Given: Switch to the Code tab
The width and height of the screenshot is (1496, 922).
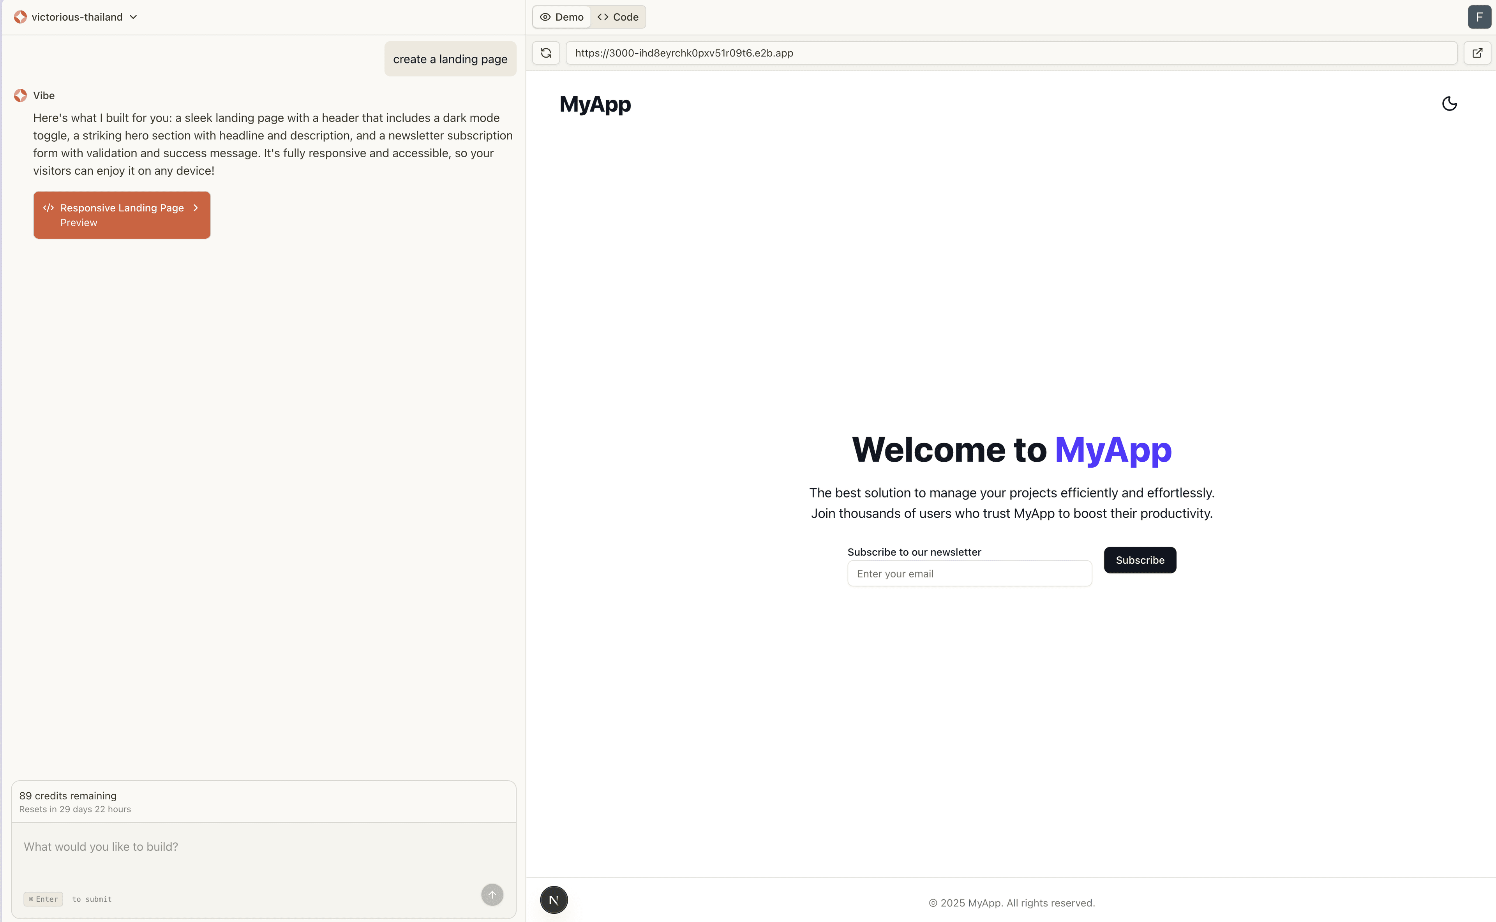Looking at the screenshot, I should tap(618, 17).
